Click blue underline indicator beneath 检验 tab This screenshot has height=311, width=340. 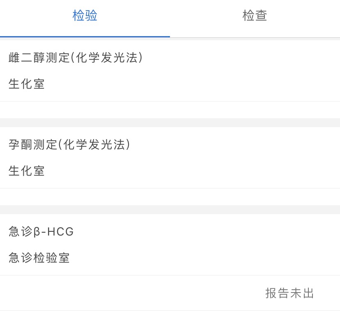(85, 37)
